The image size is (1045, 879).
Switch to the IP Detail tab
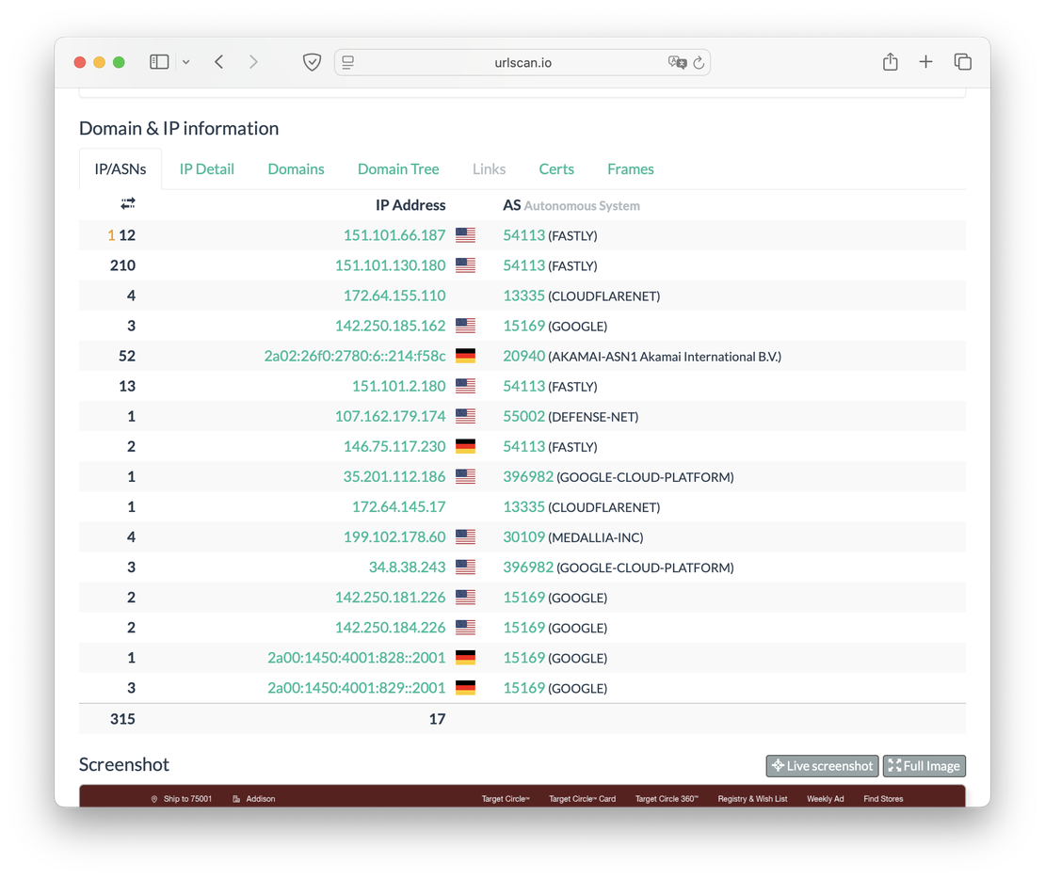206,169
